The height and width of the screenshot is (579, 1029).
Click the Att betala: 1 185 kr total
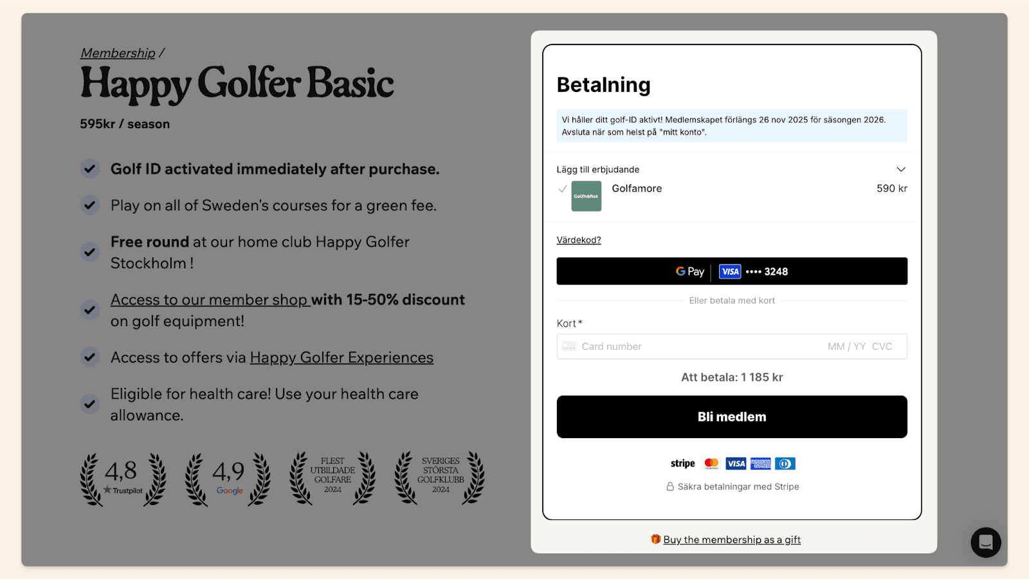click(x=732, y=378)
